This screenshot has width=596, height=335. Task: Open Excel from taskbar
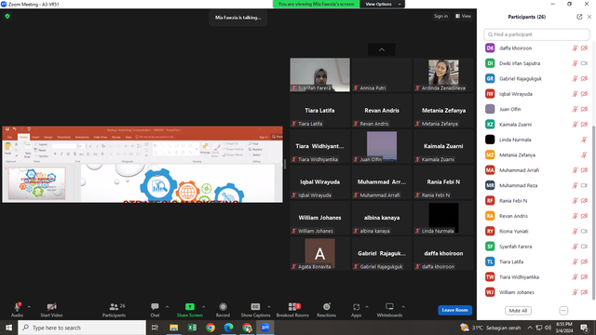pyautogui.click(x=192, y=328)
